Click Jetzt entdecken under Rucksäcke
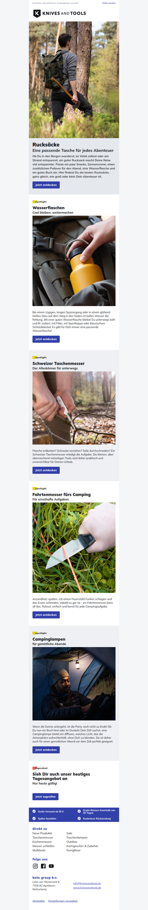Screen dimensions: 148x910 click(46, 185)
